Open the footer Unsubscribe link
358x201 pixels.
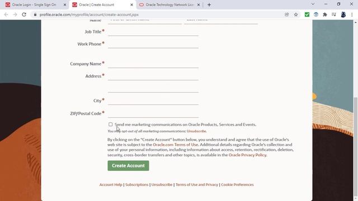coord(162,185)
